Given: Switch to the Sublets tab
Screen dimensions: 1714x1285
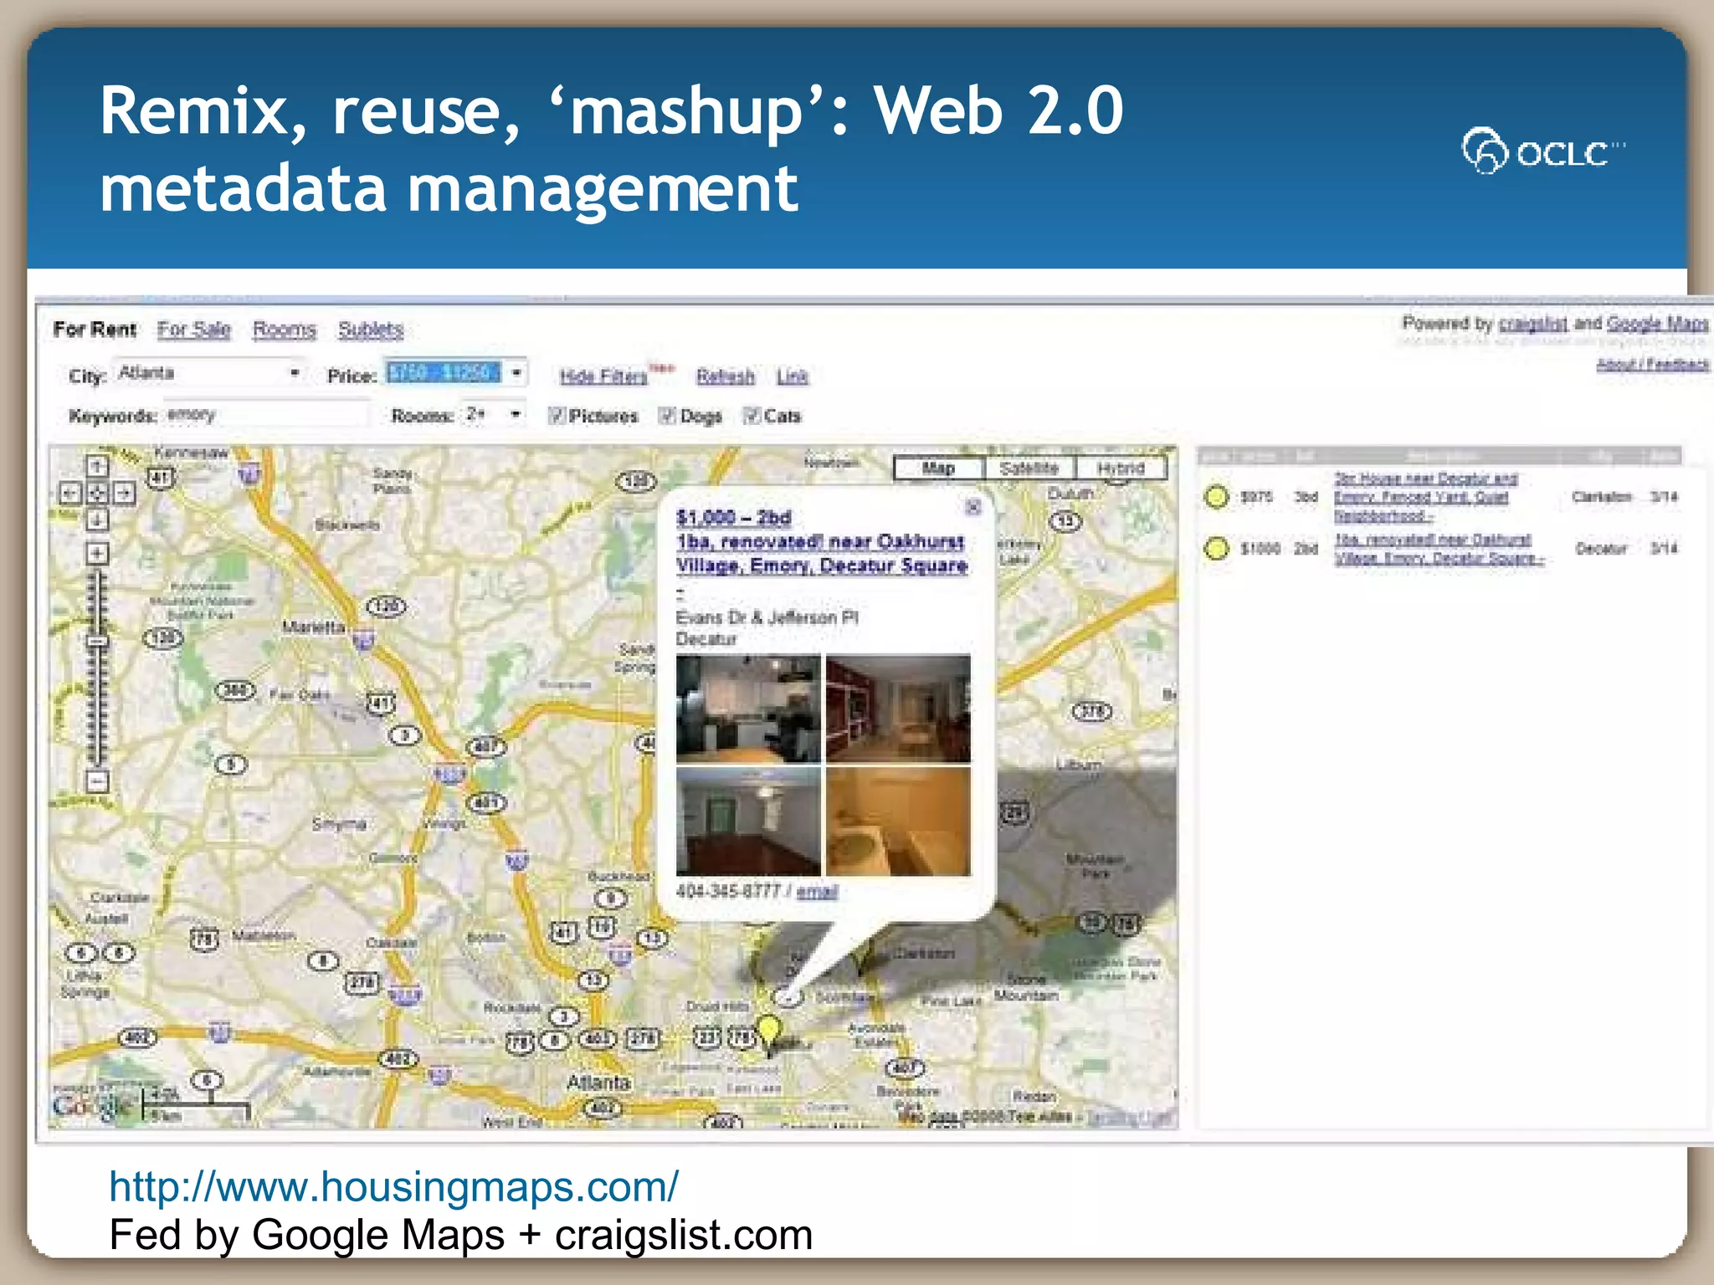Looking at the screenshot, I should tap(371, 330).
